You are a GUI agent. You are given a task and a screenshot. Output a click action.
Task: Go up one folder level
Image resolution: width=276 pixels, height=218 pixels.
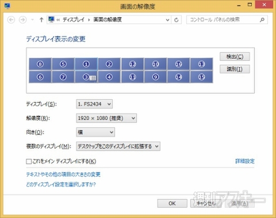pos(41,20)
